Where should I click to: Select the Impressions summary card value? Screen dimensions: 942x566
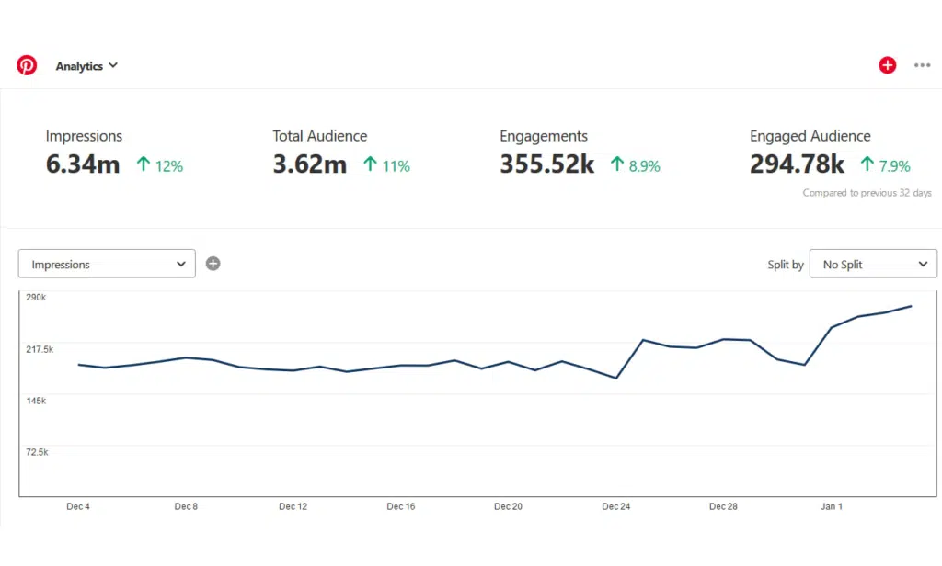tap(83, 165)
